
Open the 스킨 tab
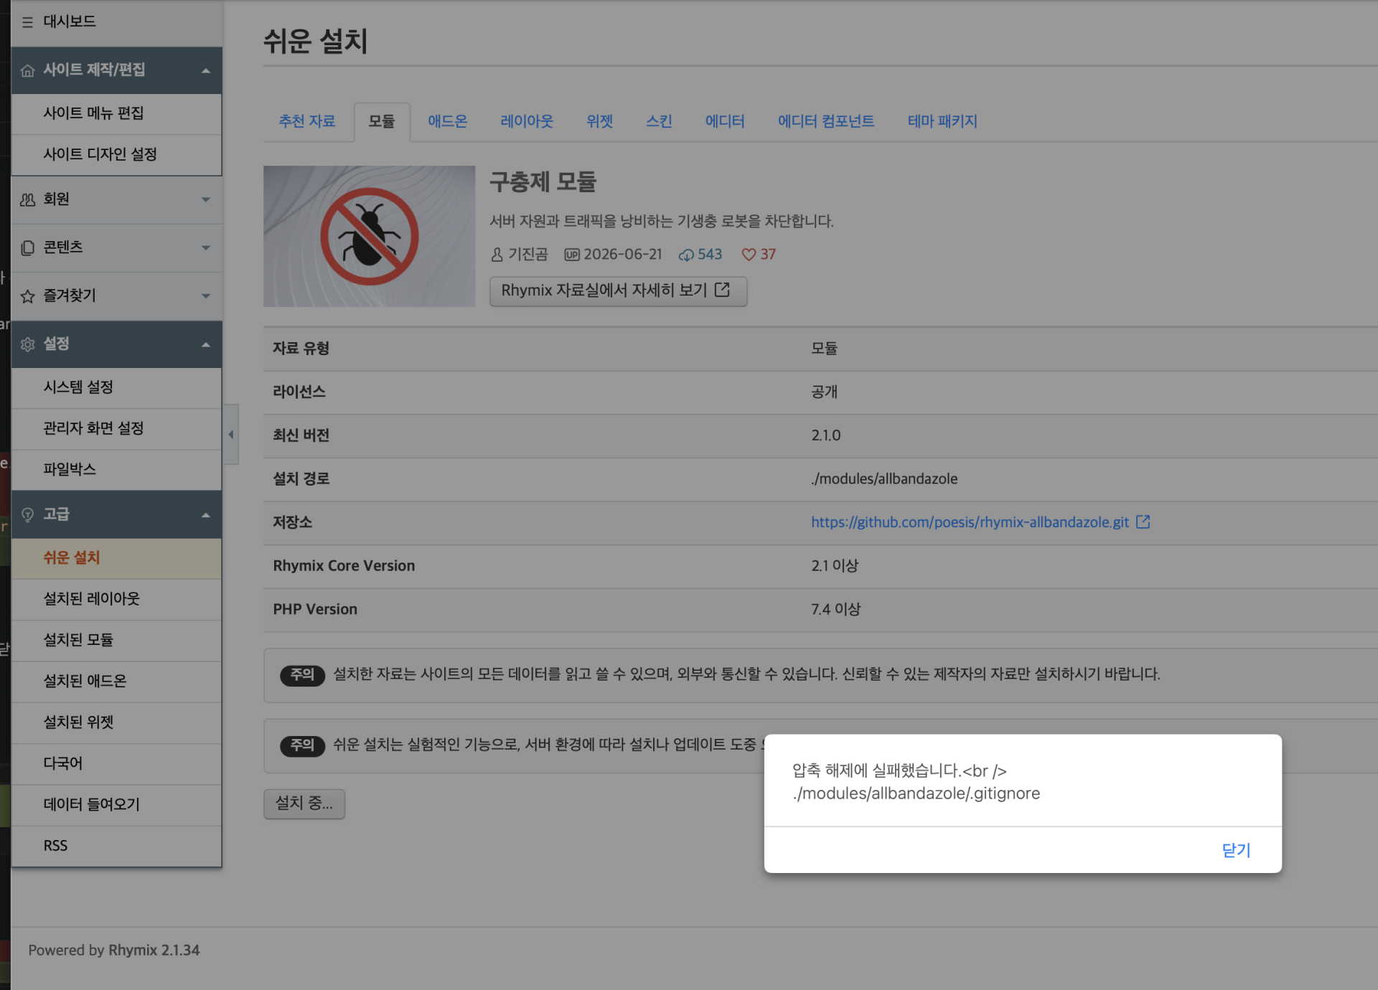pos(659,121)
